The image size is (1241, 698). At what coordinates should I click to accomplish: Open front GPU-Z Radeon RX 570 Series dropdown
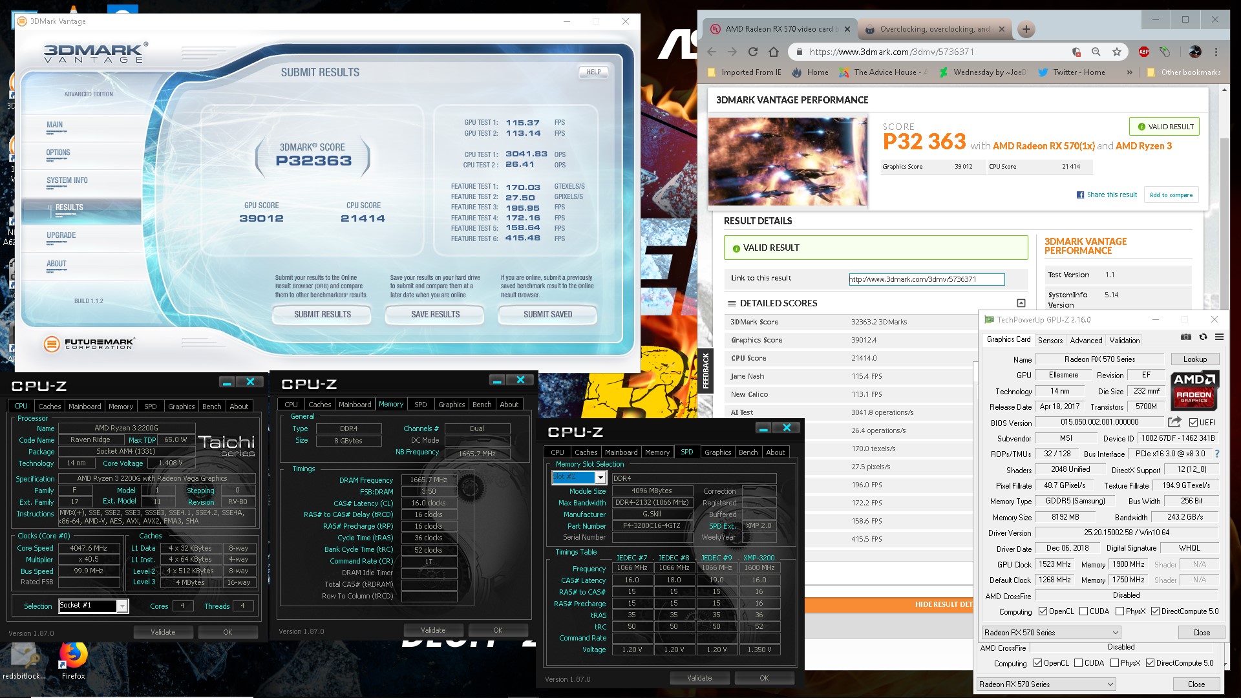(x=1052, y=633)
